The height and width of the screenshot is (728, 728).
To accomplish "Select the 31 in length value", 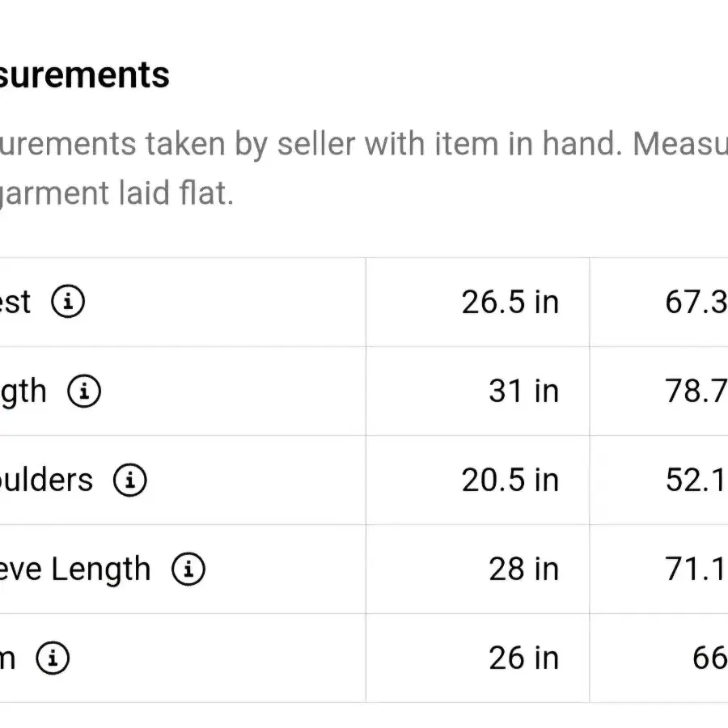I will pos(523,391).
